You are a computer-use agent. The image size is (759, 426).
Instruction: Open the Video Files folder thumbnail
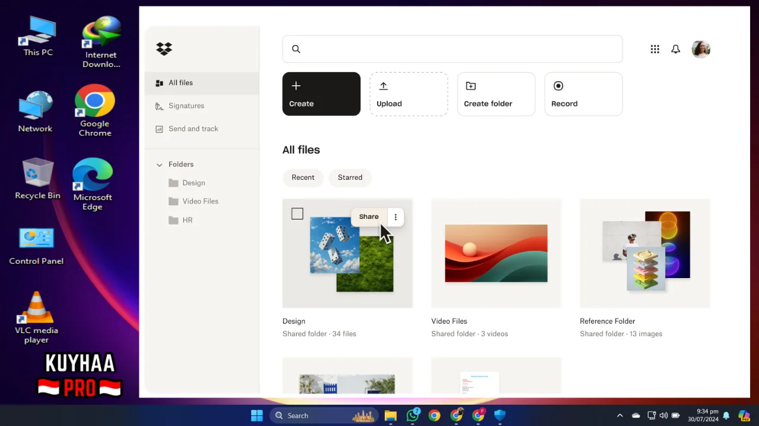[x=496, y=253]
